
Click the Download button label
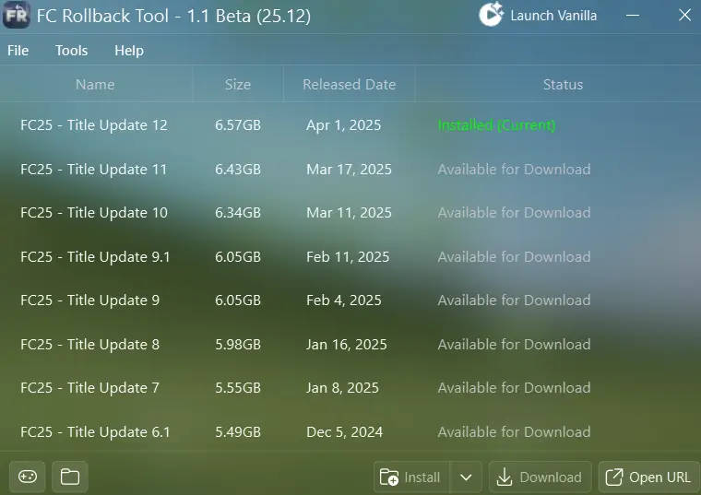(x=551, y=477)
